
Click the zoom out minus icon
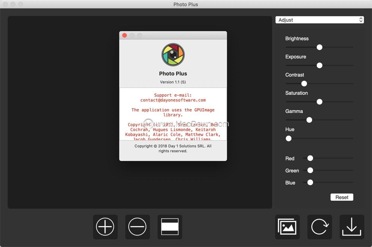[137, 227]
